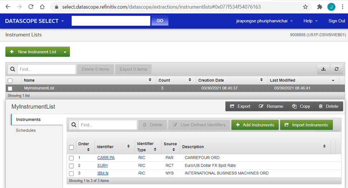Viewport: 348px width, 188px height.
Task: Check the IBM.N instrument checkbox
Action: 72,174
